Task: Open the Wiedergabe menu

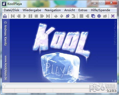Action: [32, 10]
